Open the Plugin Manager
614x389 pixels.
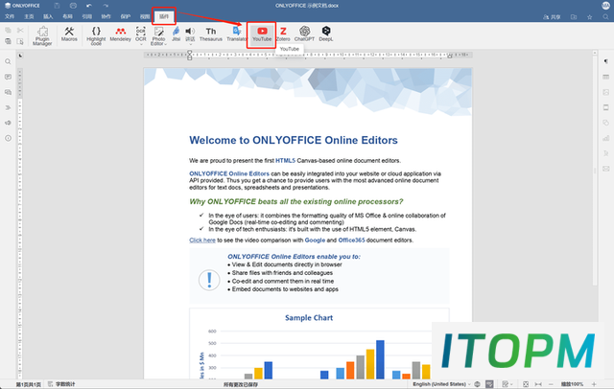click(42, 35)
